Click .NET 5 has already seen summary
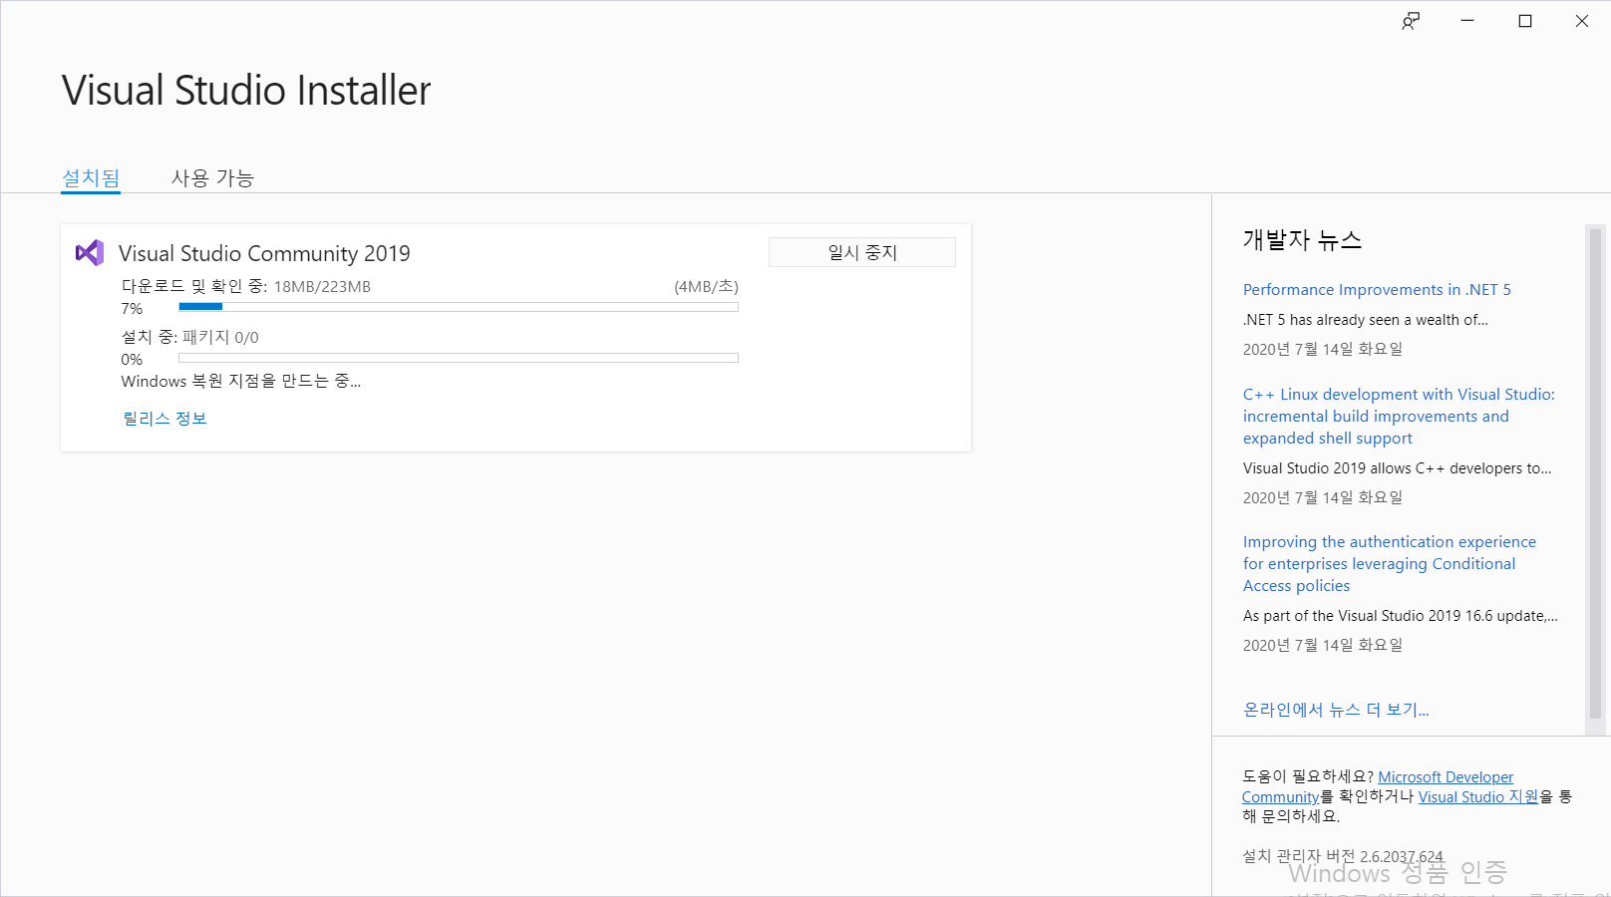The height and width of the screenshot is (897, 1611). (1365, 320)
